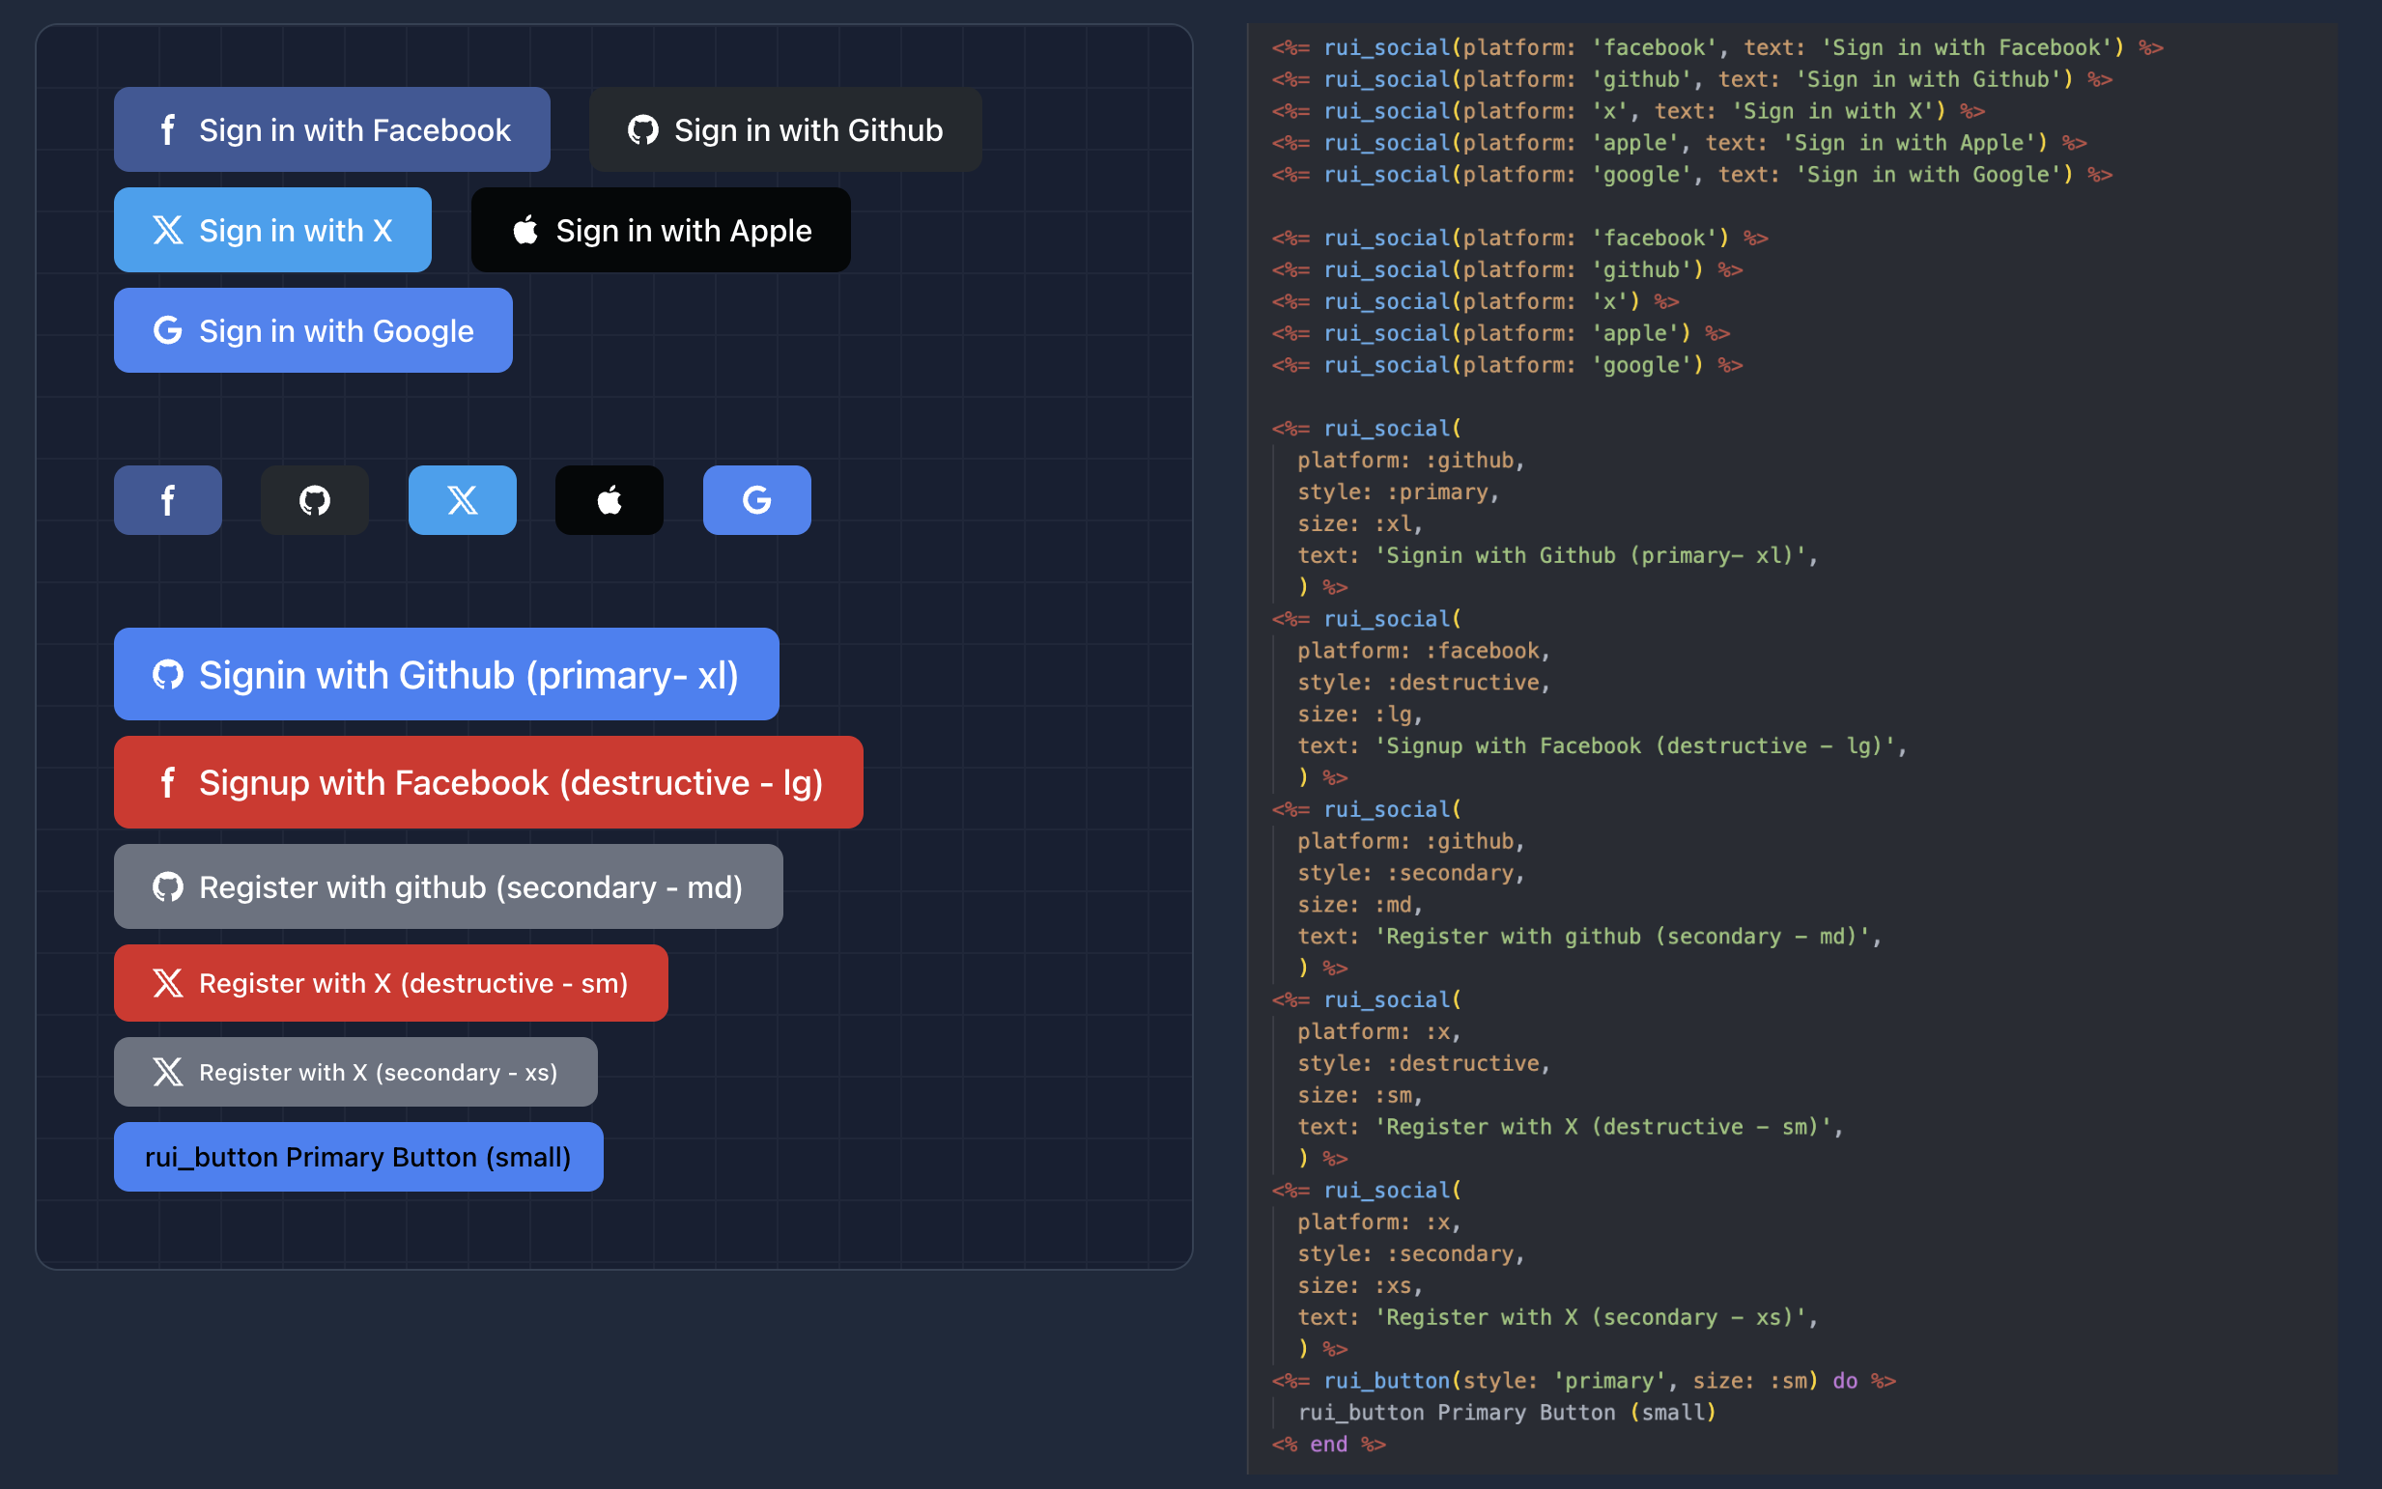
Task: Click code line rui_social(platform: 'github') without text
Action: click(x=1507, y=269)
